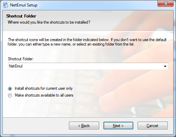Select the all users radio circle
Image resolution: width=176 pixels, height=137 pixels.
tap(10, 96)
